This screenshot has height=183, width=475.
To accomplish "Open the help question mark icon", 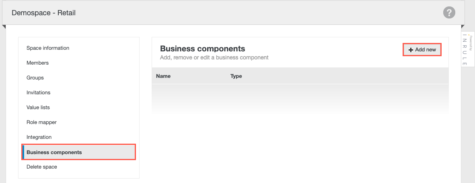I will click(449, 12).
